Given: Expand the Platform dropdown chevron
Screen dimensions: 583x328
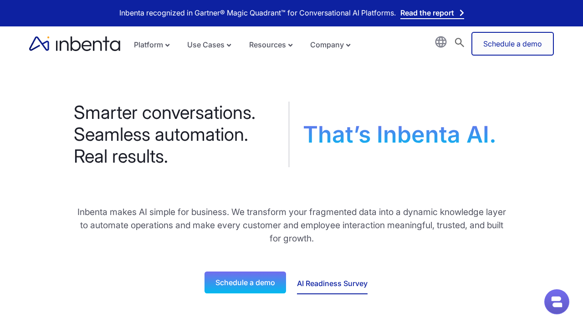Looking at the screenshot, I should coord(168,45).
